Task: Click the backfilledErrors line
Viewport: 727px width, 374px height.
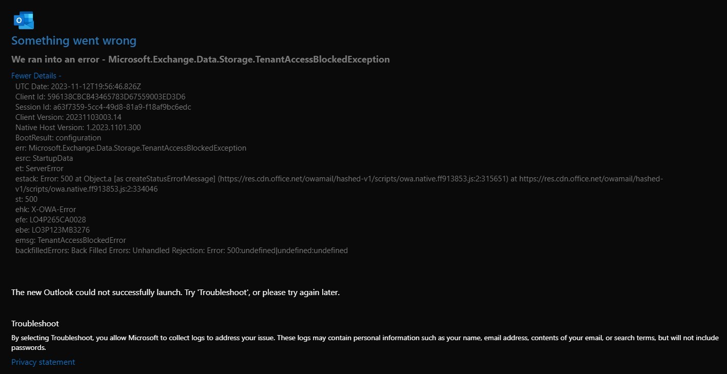Action: point(182,250)
